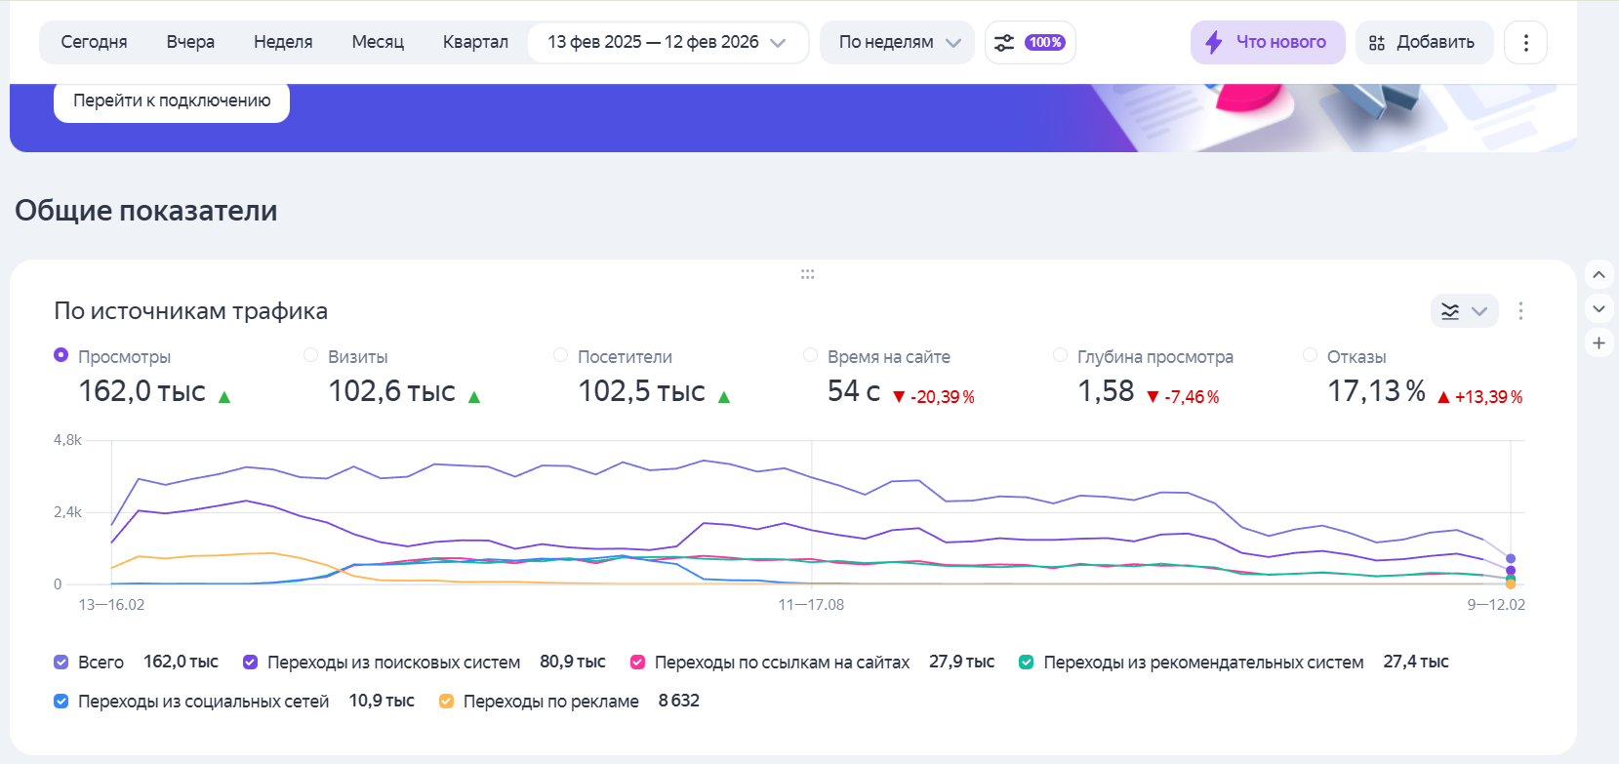1619x764 pixels.
Task: Click the up chevron at right edge
Action: [x=1599, y=275]
